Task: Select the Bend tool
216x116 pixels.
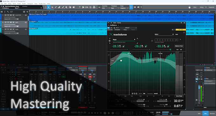Action: [x=70, y=7]
